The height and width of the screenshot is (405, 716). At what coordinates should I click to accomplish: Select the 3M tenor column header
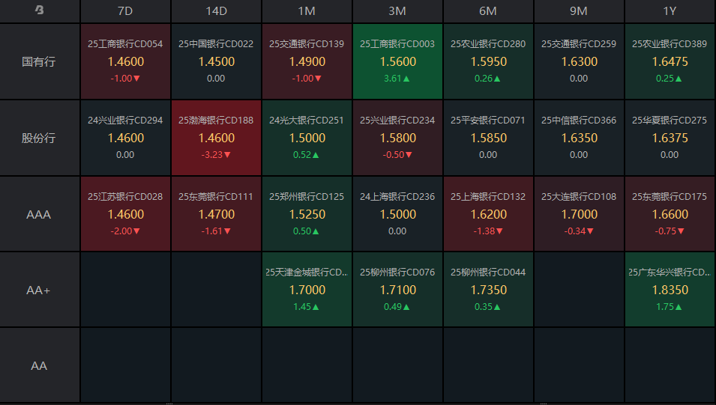(397, 11)
